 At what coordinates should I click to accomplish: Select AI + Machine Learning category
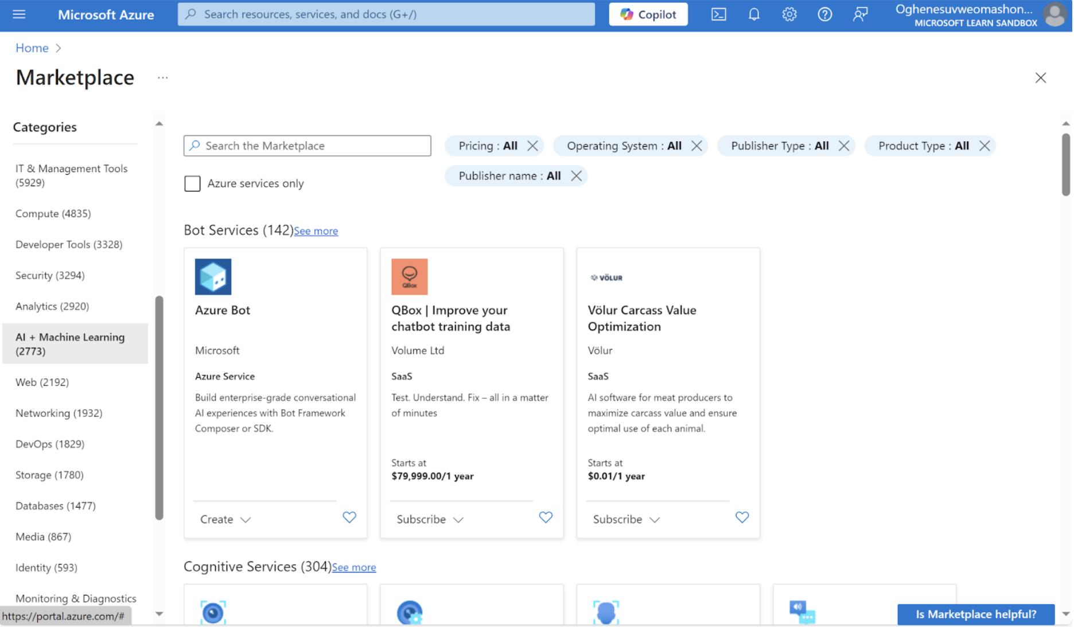(x=75, y=344)
